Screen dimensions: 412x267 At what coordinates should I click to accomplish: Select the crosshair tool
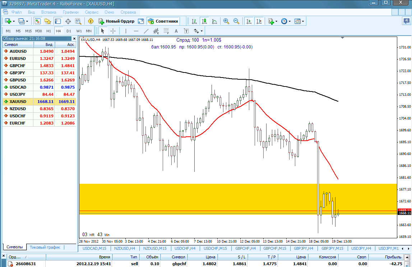point(113,31)
